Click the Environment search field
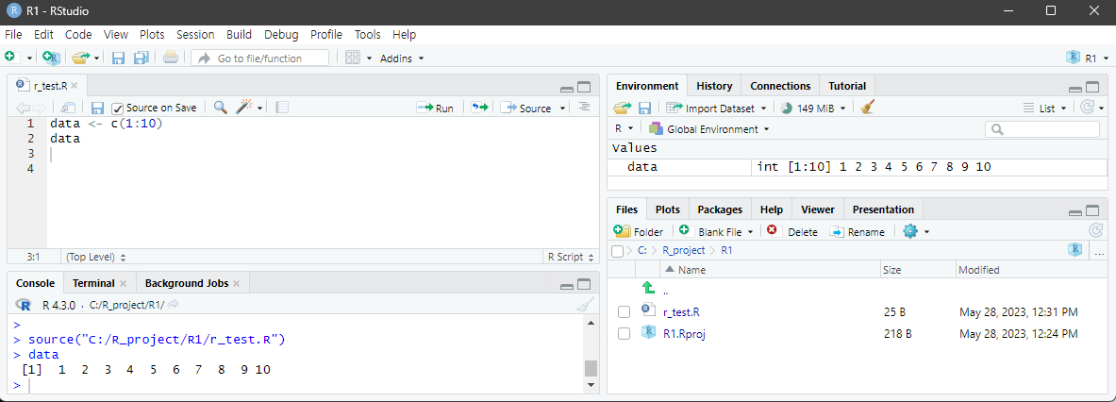 click(x=1042, y=129)
